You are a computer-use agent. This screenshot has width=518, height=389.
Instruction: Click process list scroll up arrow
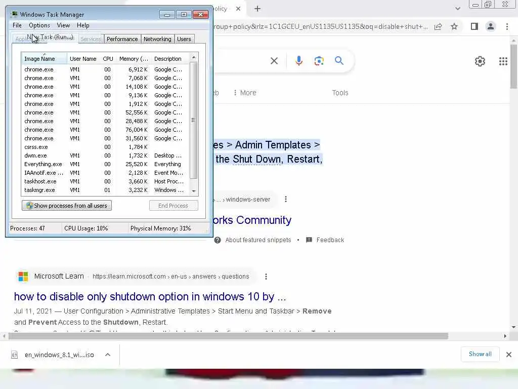coord(194,58)
